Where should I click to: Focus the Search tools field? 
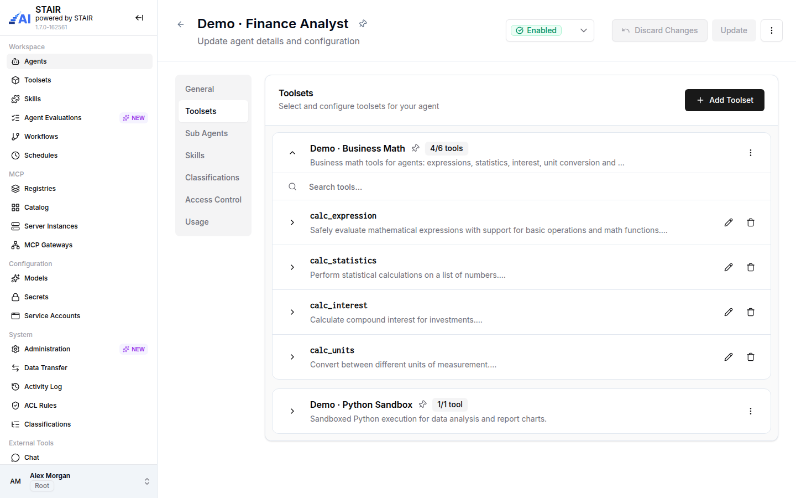point(521,187)
